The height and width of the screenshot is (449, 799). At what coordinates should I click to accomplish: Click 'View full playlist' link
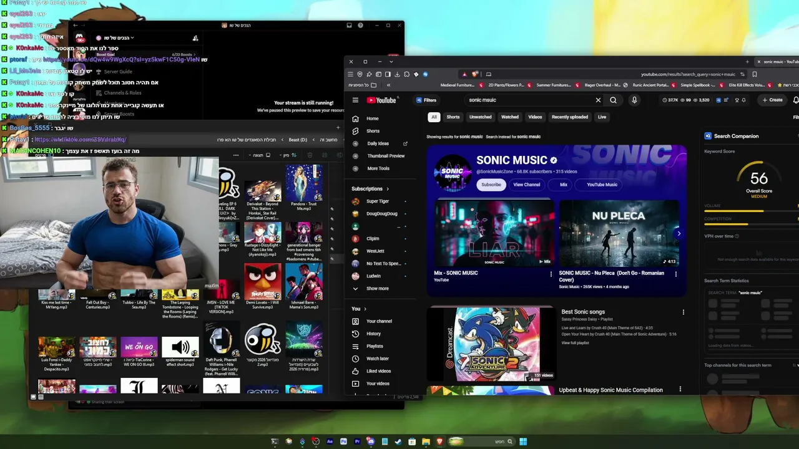pos(575,343)
